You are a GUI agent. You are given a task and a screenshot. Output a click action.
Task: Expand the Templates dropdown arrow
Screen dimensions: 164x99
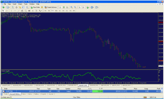98,7
